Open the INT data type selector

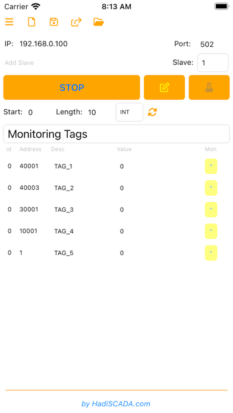tap(130, 112)
